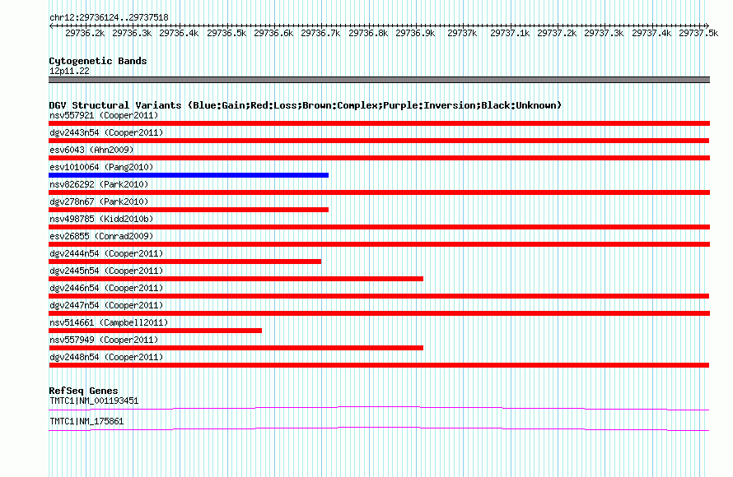Click the 29736.9k ruler tick label
Image resolution: width=733 pixels, height=477 pixels.
click(415, 33)
